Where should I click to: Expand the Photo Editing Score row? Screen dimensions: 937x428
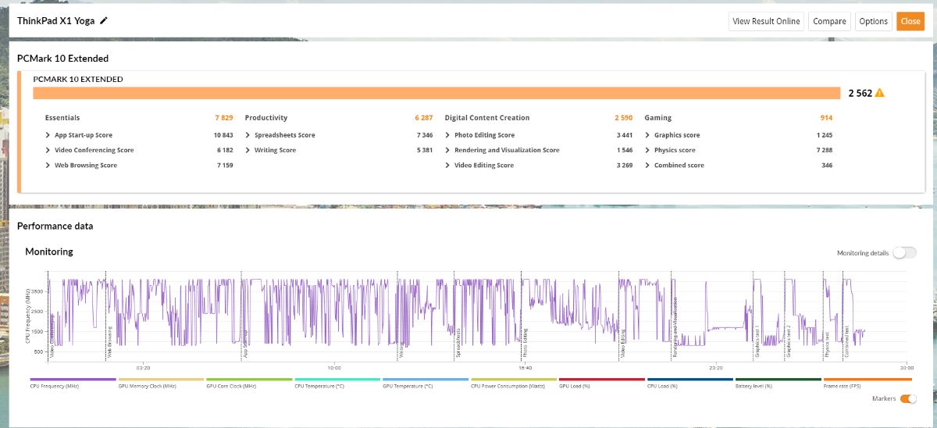(x=448, y=135)
